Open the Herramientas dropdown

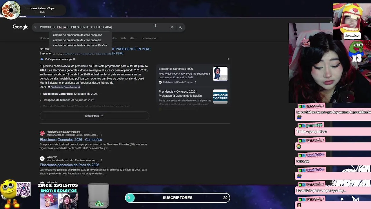pyautogui.click(x=150, y=38)
